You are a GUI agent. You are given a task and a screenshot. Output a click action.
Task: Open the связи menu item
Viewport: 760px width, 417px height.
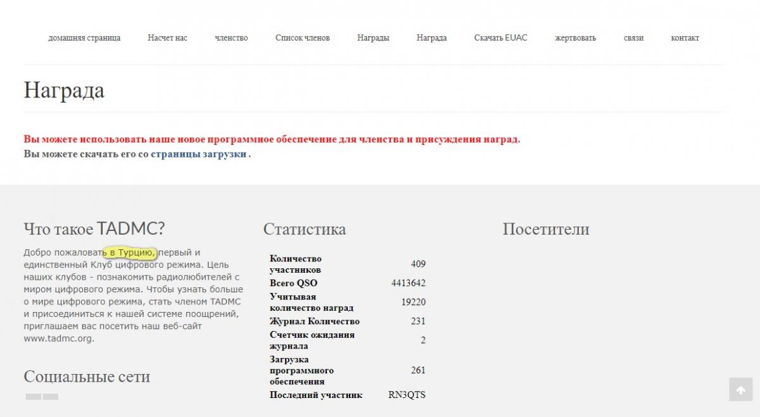pos(633,38)
